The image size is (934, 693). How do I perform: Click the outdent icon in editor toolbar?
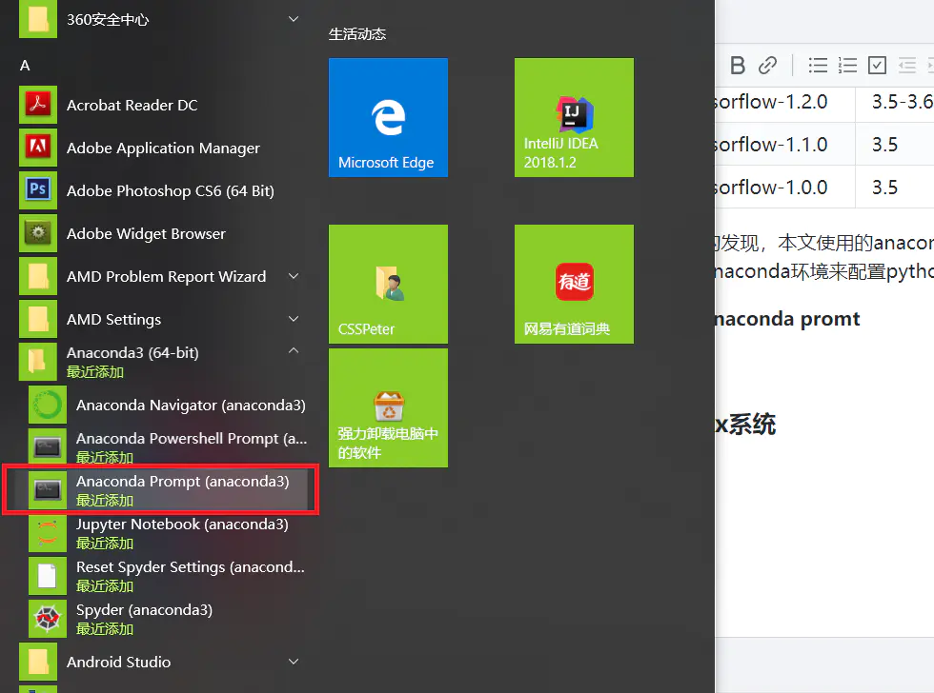906,65
